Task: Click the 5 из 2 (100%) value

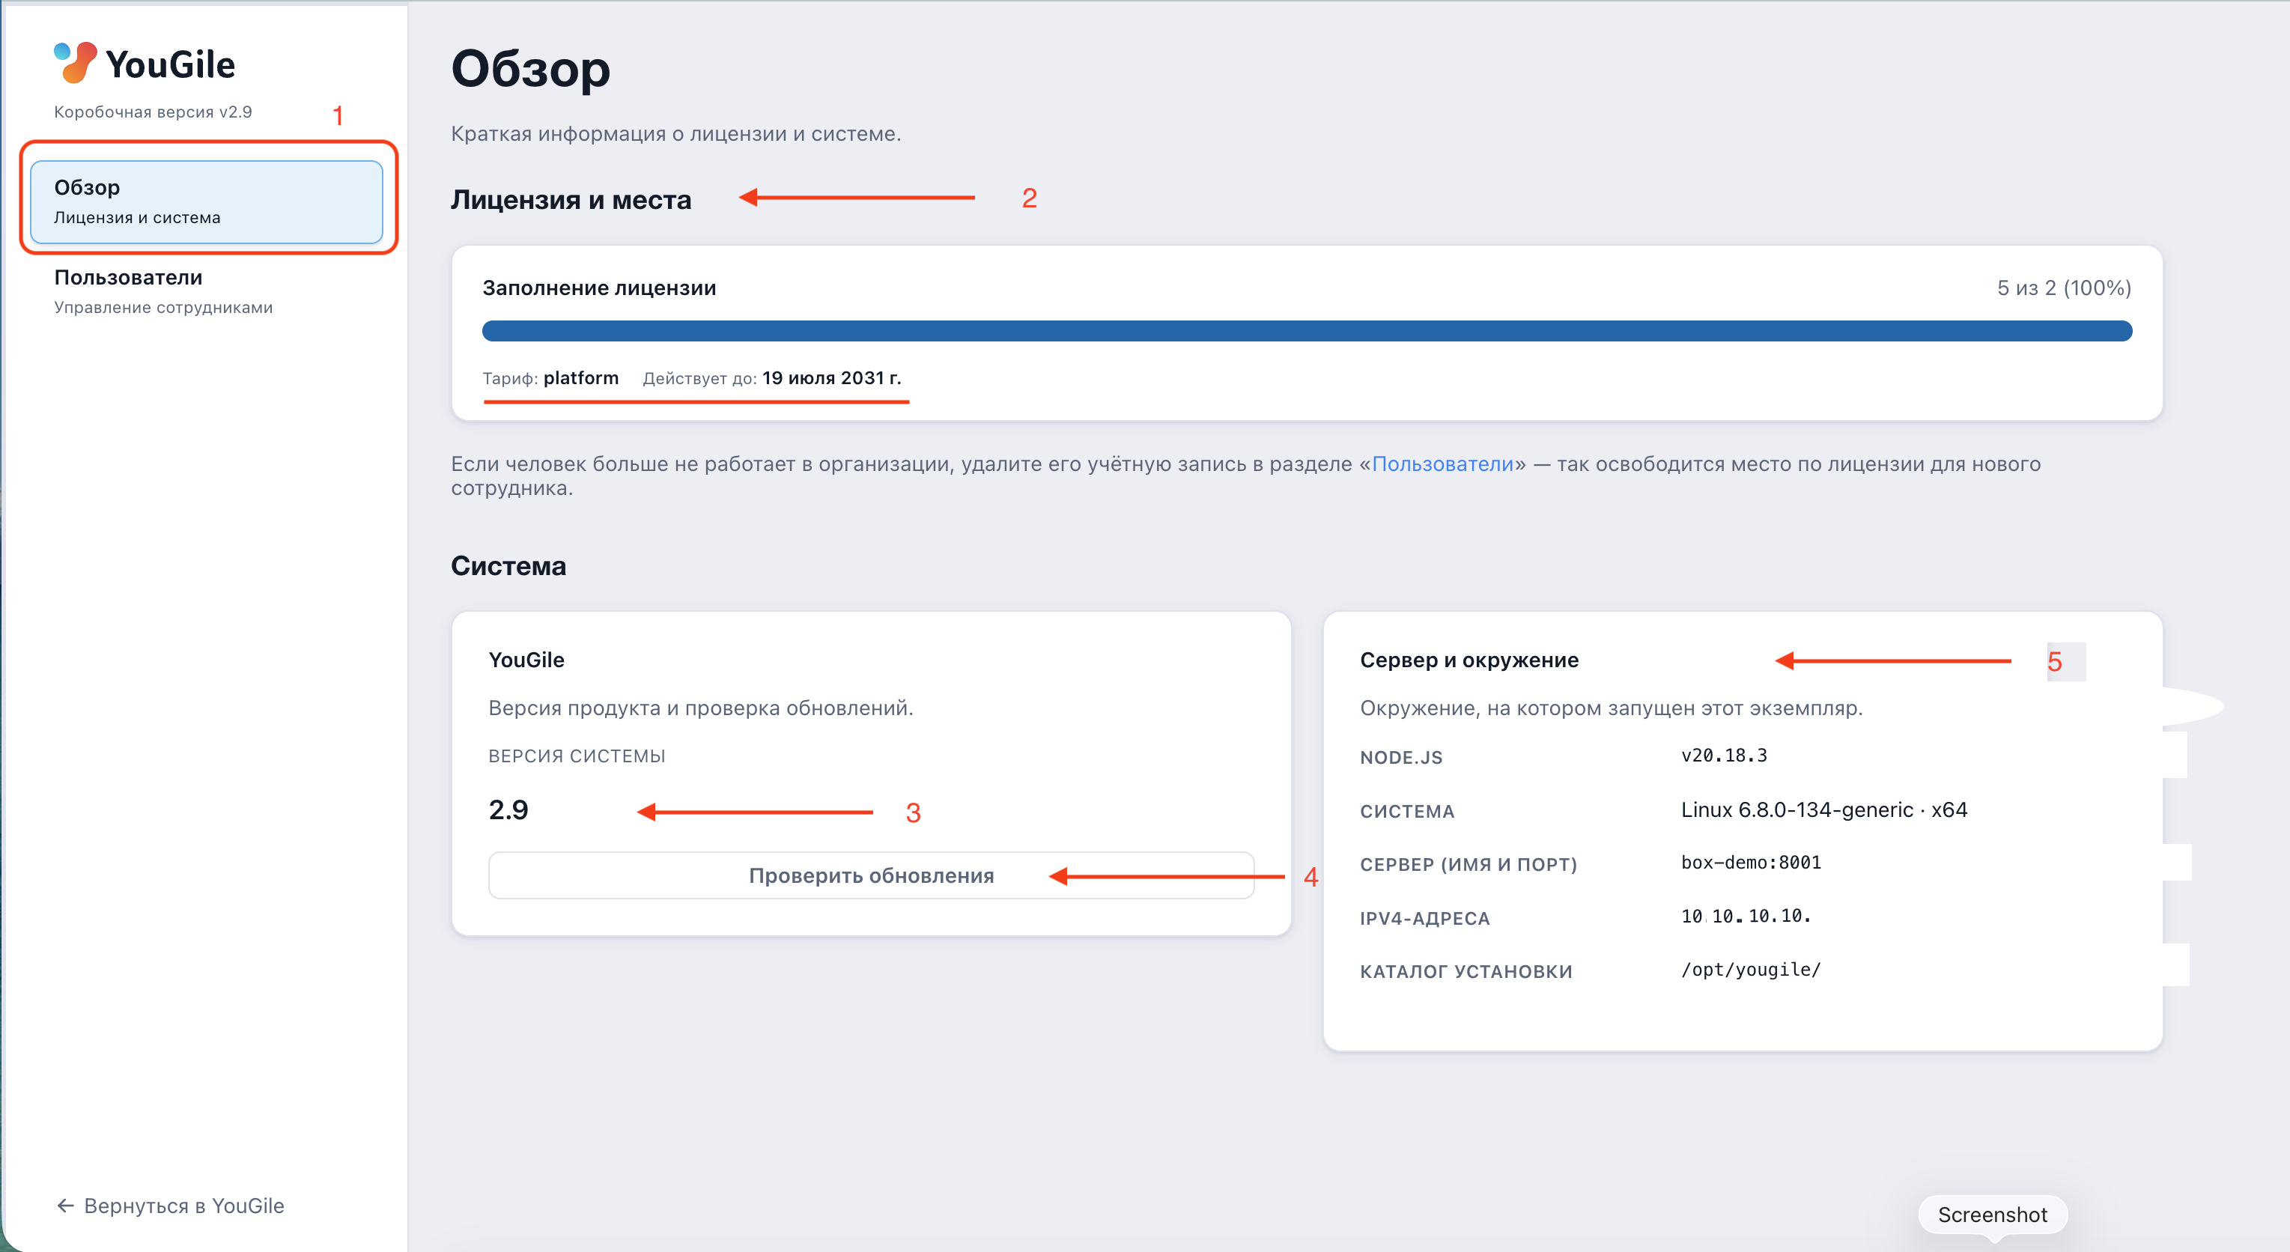Action: [x=2064, y=288]
